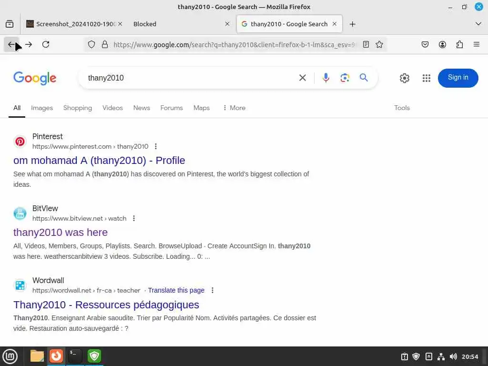Switch to the Videos tab
This screenshot has width=488, height=366.
(112, 108)
